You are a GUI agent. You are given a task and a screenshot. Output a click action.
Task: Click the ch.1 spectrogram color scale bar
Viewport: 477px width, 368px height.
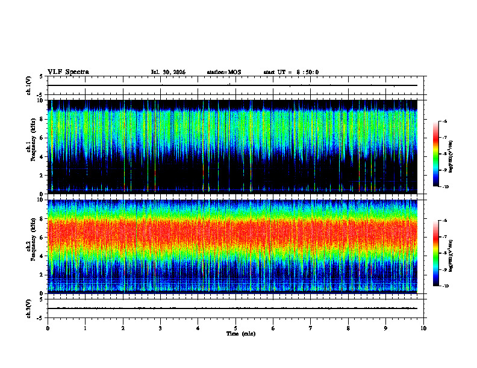[435, 154]
